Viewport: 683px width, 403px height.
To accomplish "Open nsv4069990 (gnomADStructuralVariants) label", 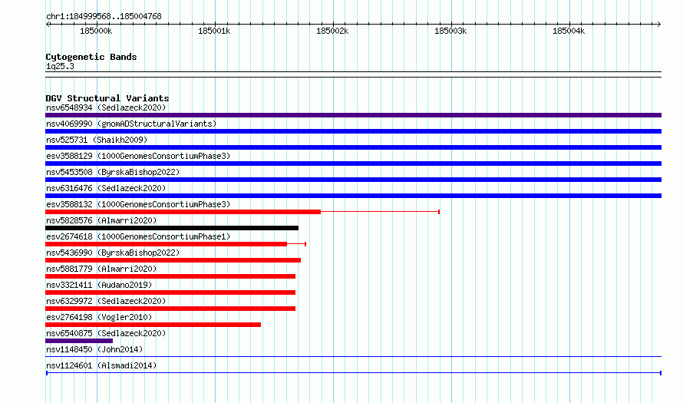I will pyautogui.click(x=131, y=124).
